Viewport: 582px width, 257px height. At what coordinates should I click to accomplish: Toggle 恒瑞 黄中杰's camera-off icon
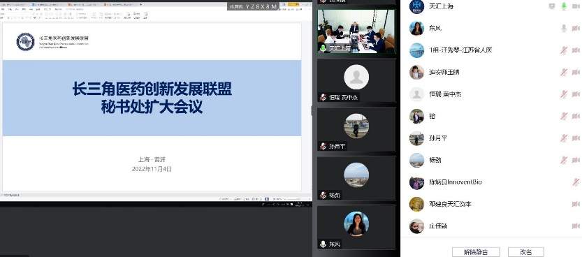point(576,94)
